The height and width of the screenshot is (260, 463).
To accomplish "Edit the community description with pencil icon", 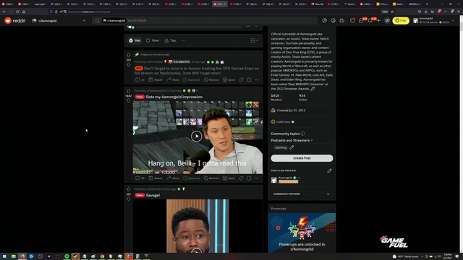I will click(313, 89).
